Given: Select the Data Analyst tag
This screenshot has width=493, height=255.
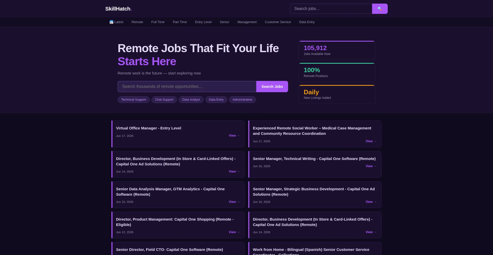Looking at the screenshot, I should pos(191,100).
